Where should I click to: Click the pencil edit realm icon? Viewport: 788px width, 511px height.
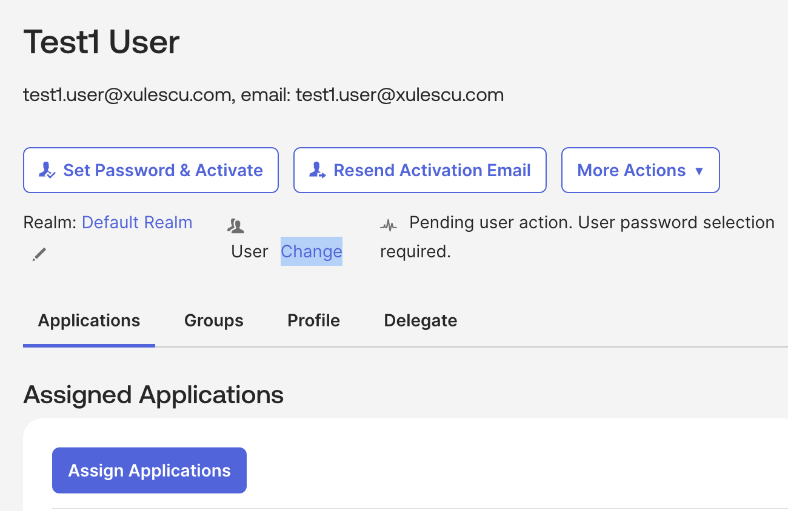click(x=39, y=254)
